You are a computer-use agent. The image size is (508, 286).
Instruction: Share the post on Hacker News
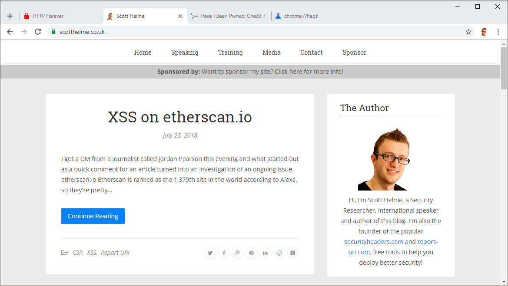(292, 252)
